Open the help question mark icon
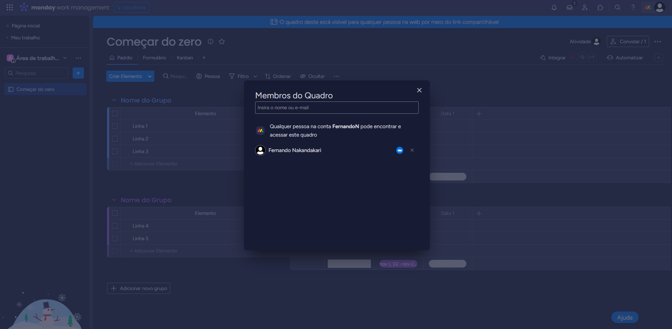 [633, 7]
